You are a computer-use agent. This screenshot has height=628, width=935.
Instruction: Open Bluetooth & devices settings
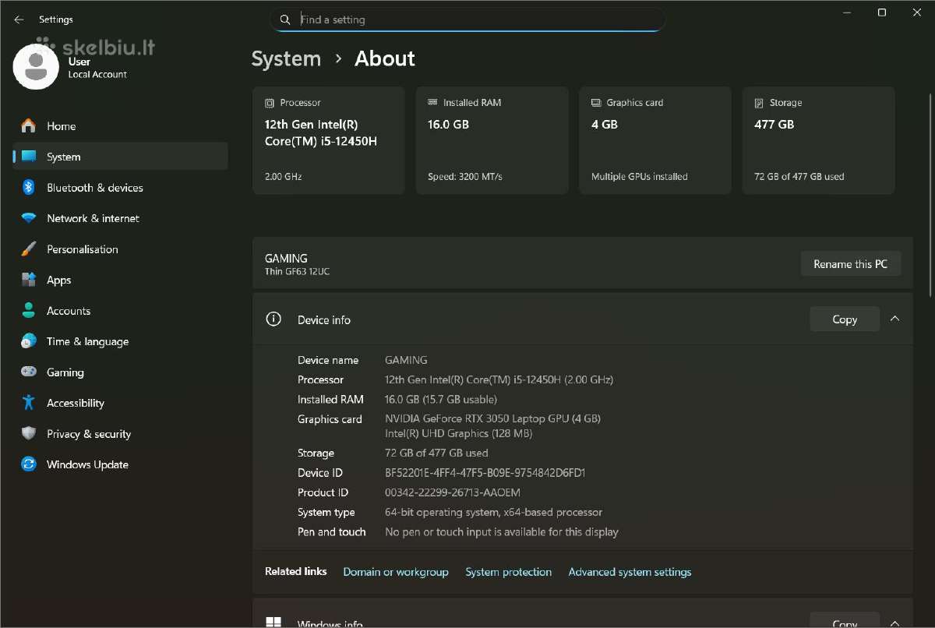click(x=121, y=188)
